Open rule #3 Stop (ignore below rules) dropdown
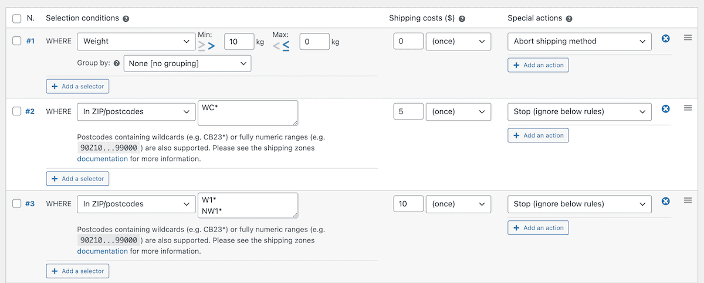The height and width of the screenshot is (283, 704). tap(580, 204)
